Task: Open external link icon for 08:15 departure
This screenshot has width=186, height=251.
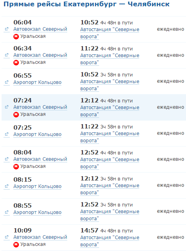Action: coord(7,186)
